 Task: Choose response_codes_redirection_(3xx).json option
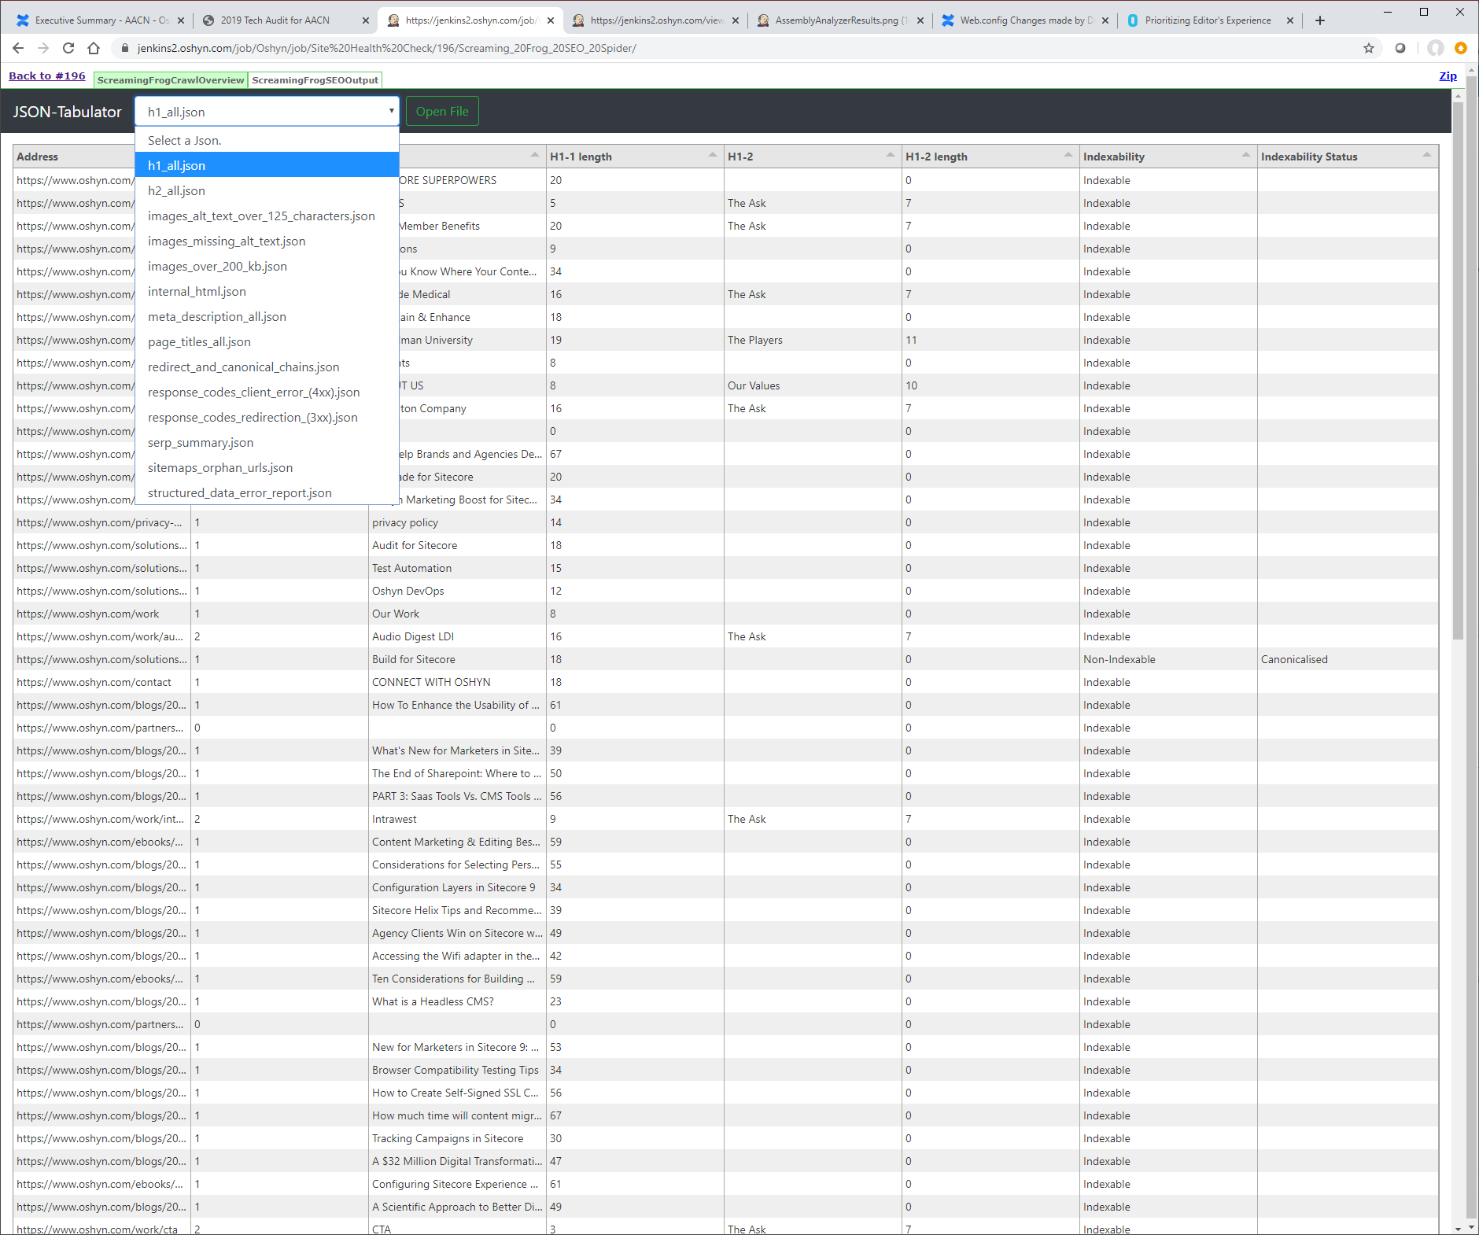(x=267, y=417)
